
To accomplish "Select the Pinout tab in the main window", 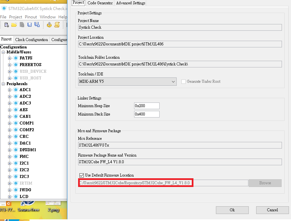I will pos(6,39).
